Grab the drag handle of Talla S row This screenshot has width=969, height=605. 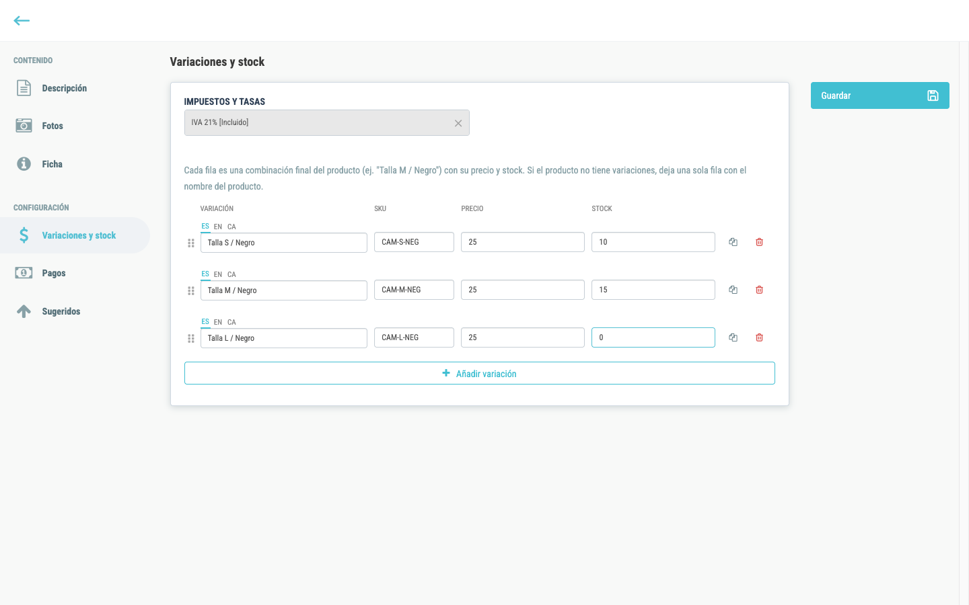tap(191, 243)
